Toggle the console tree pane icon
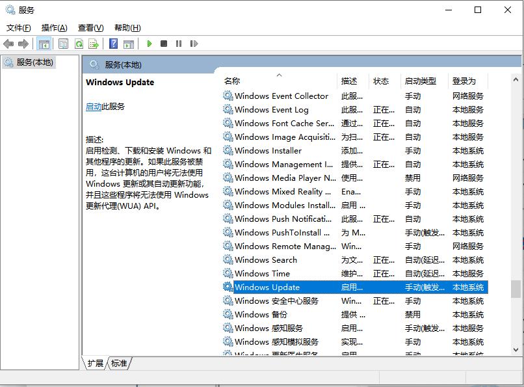The image size is (524, 387). click(x=44, y=44)
